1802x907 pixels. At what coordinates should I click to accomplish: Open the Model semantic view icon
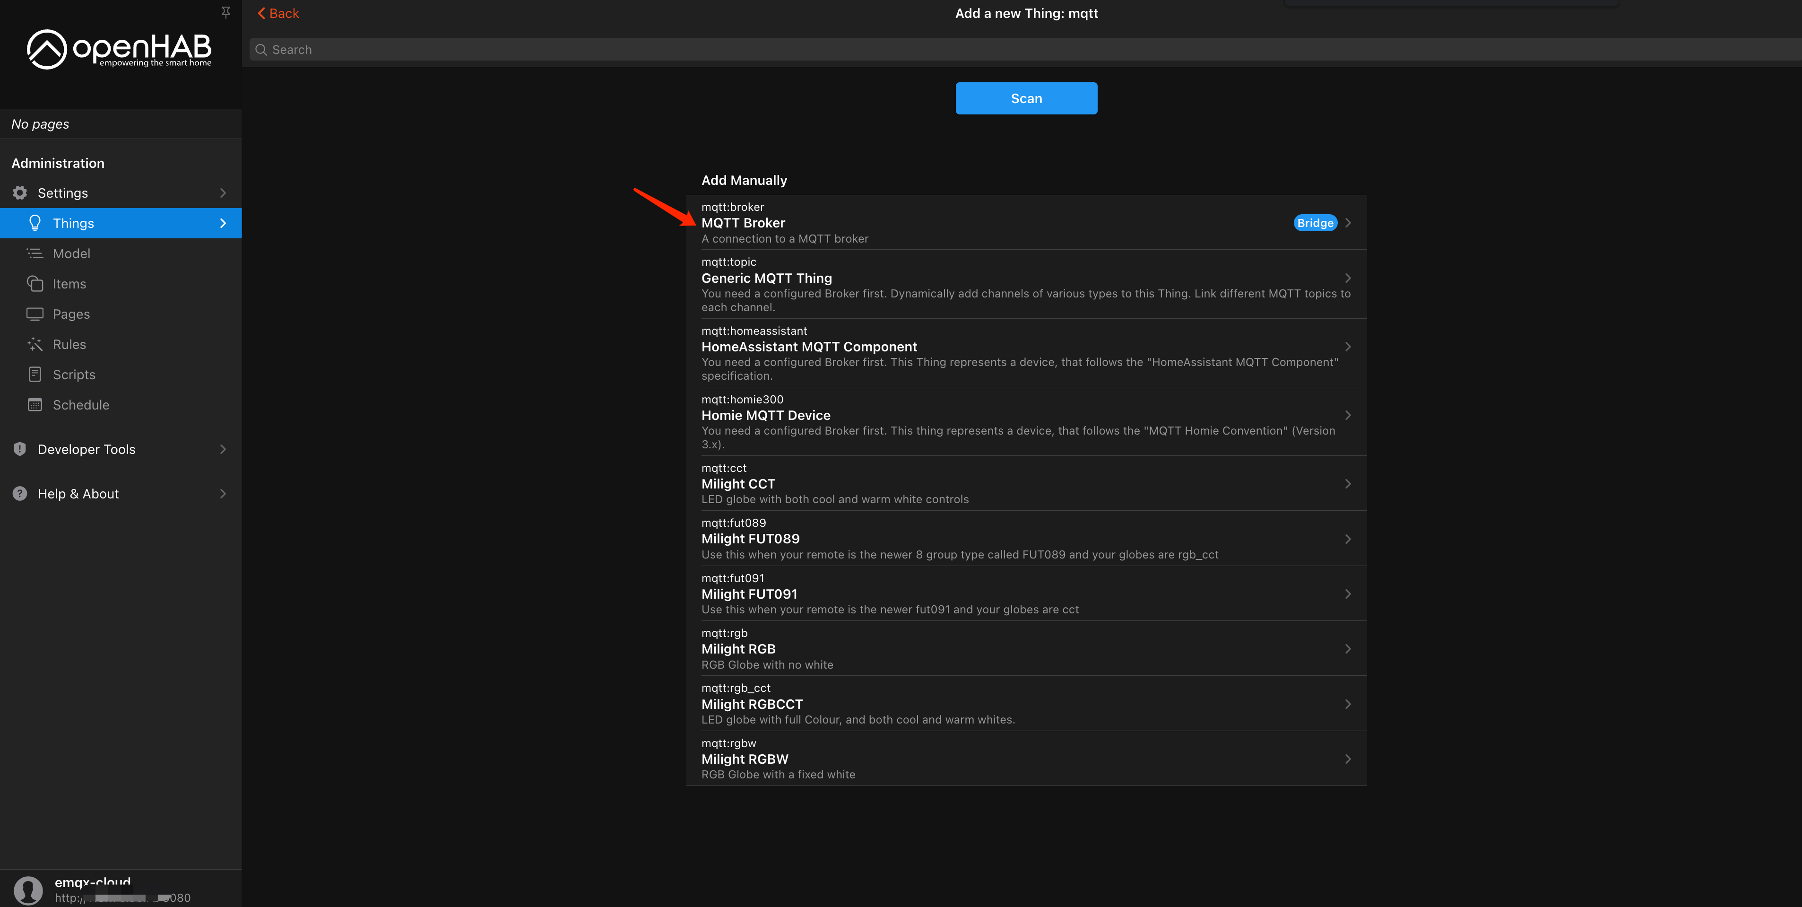pyautogui.click(x=35, y=253)
